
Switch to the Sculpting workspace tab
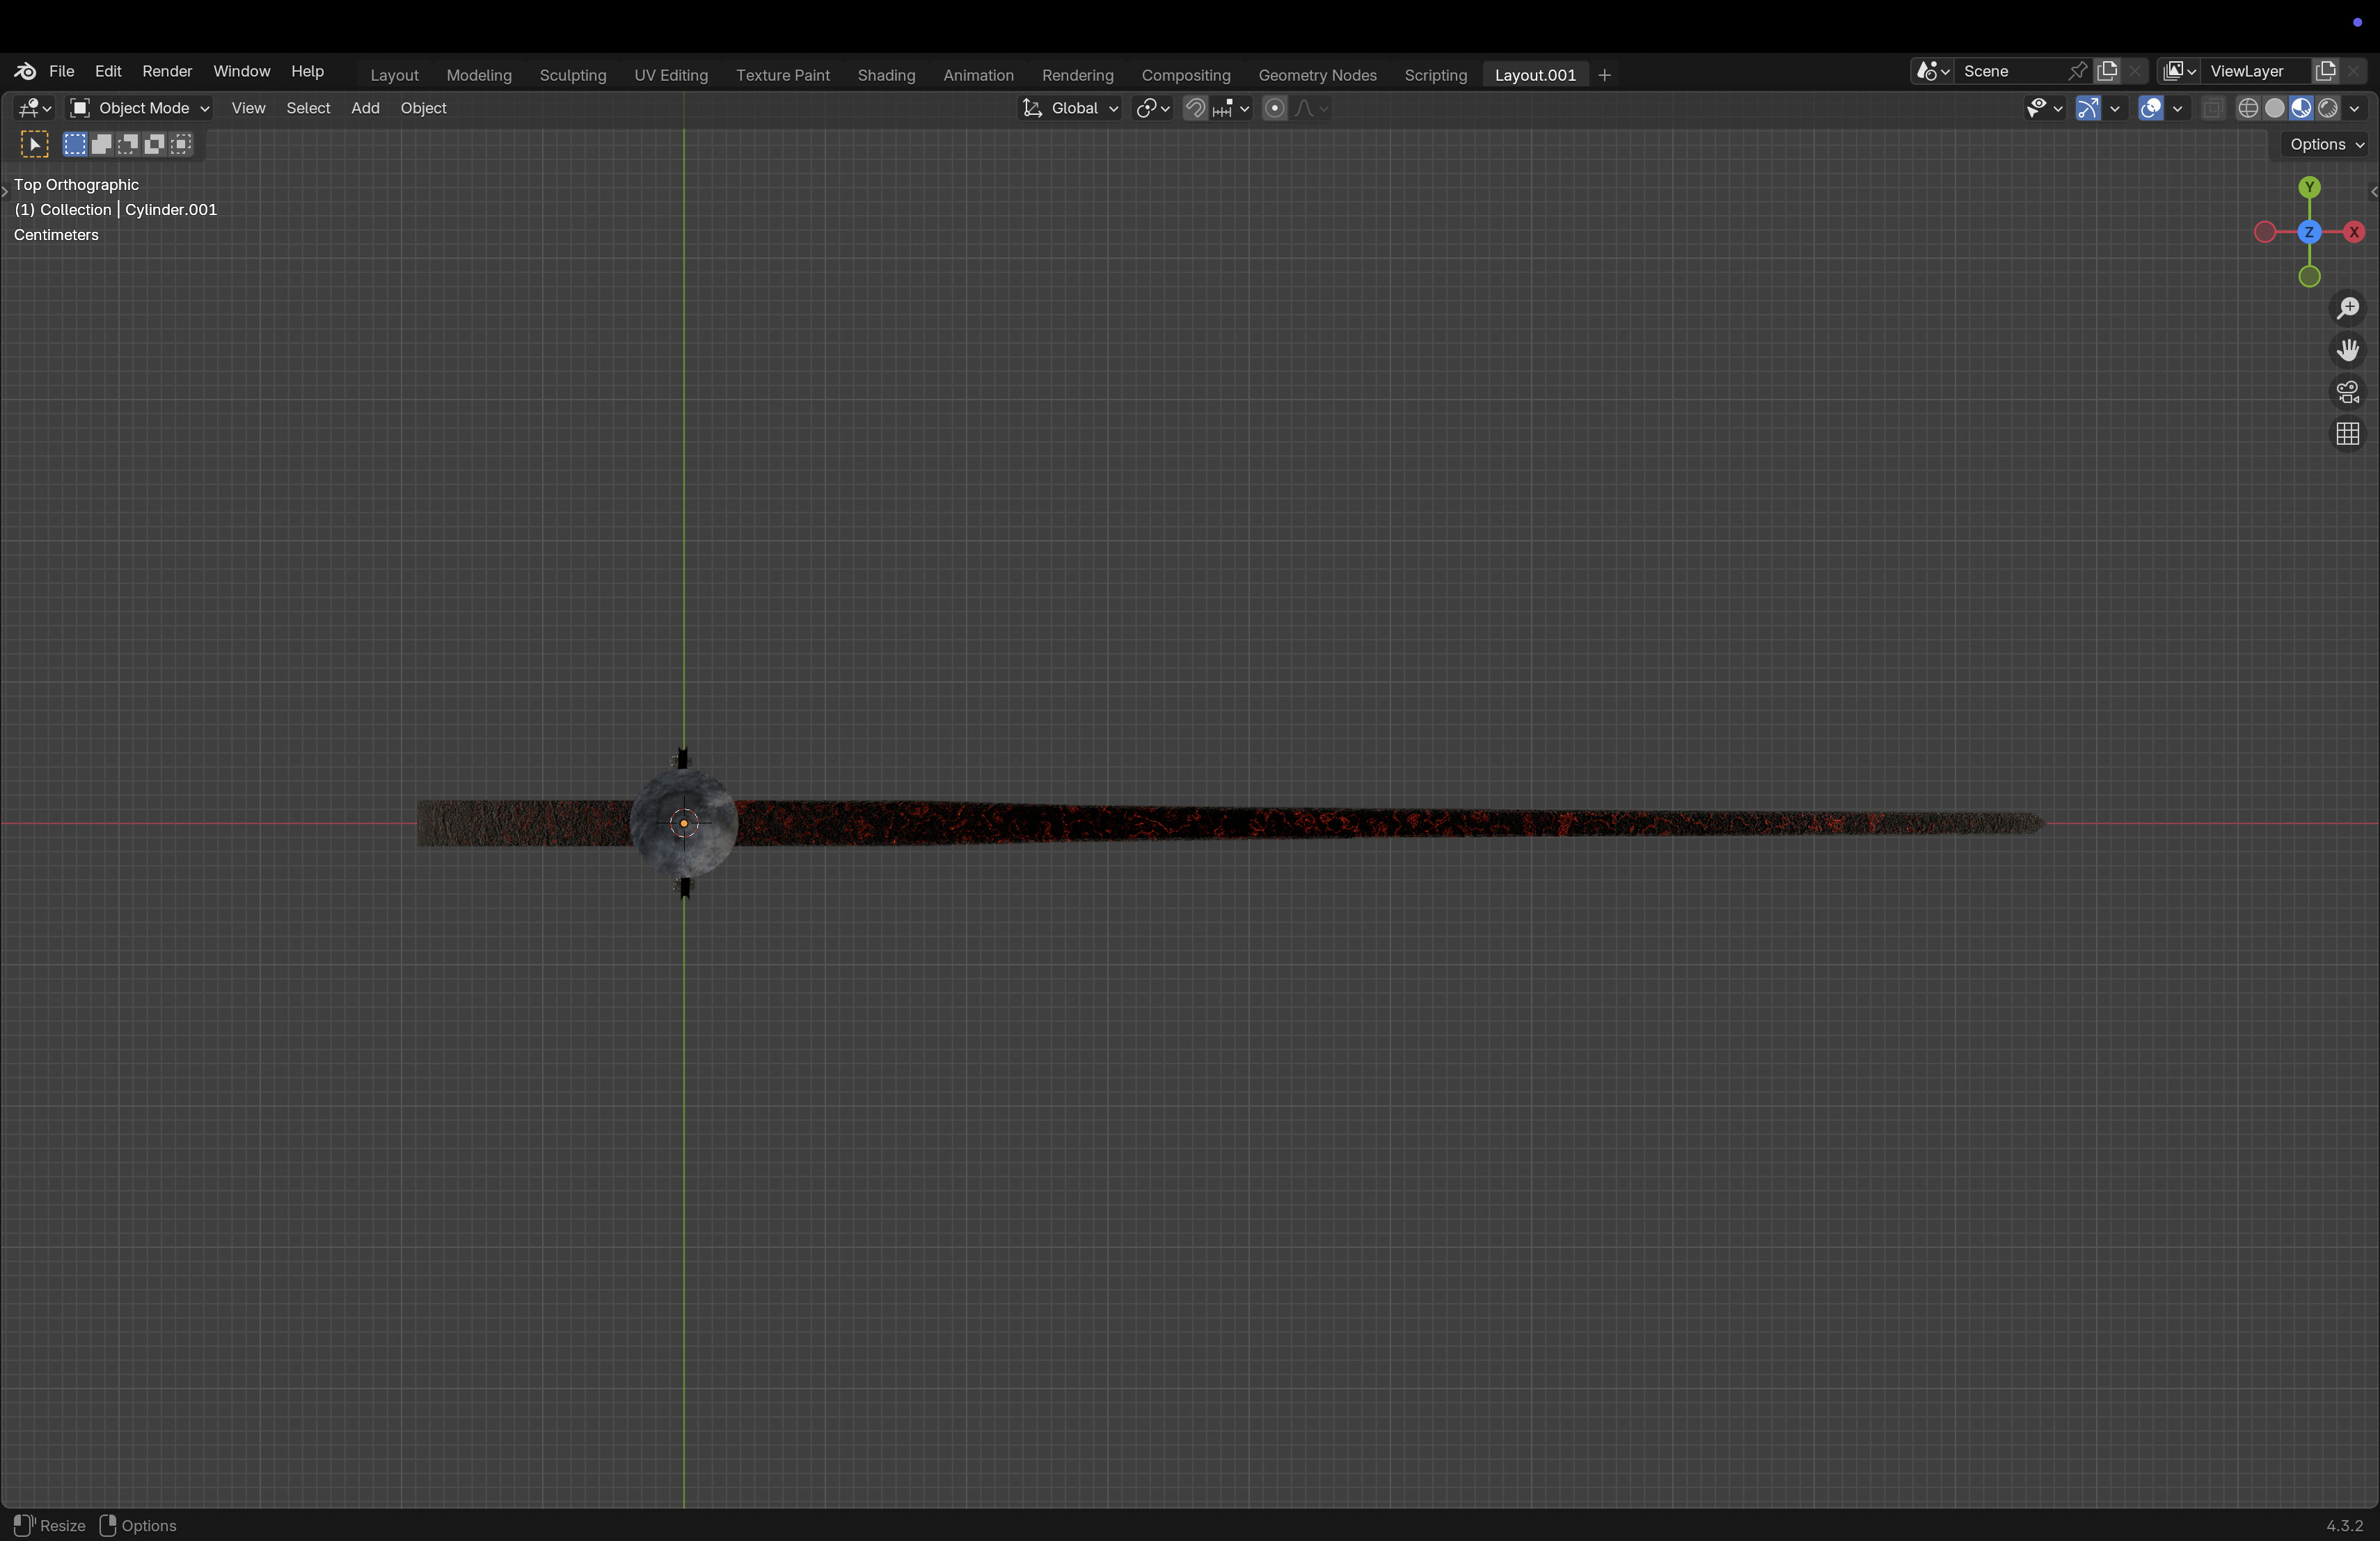(x=573, y=75)
